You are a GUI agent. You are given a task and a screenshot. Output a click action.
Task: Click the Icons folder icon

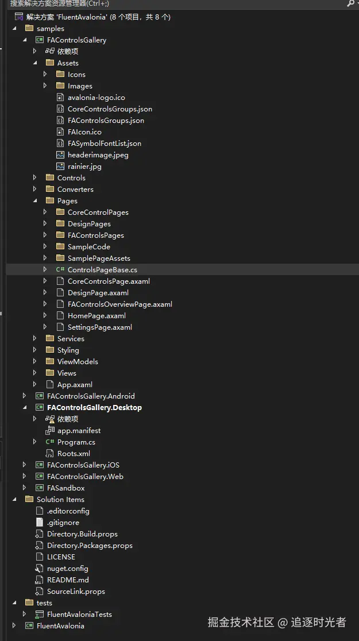coord(60,75)
